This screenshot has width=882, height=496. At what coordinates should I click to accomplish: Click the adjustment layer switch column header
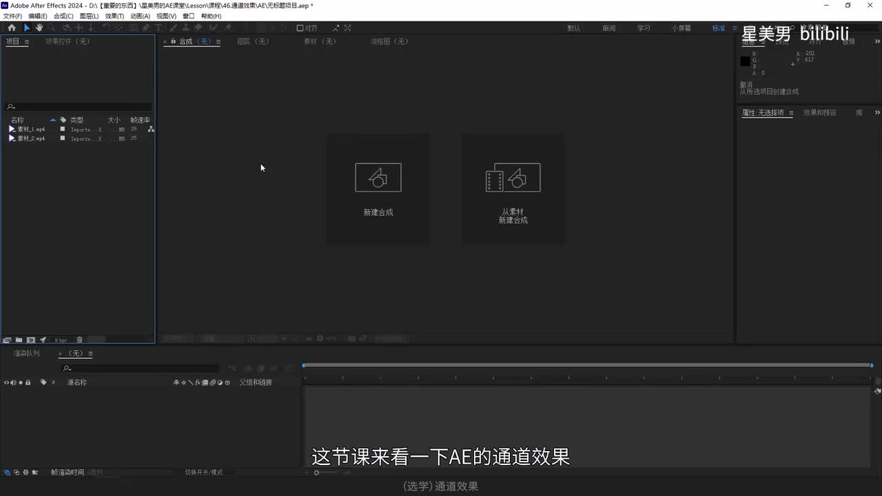click(220, 382)
